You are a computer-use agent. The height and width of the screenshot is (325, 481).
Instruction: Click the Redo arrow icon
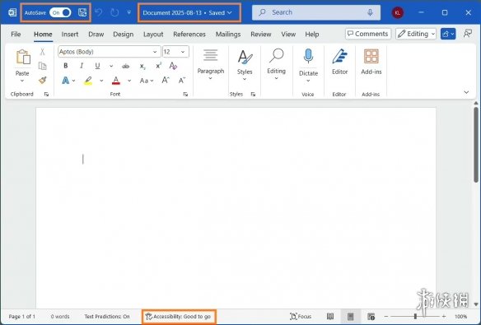click(114, 12)
